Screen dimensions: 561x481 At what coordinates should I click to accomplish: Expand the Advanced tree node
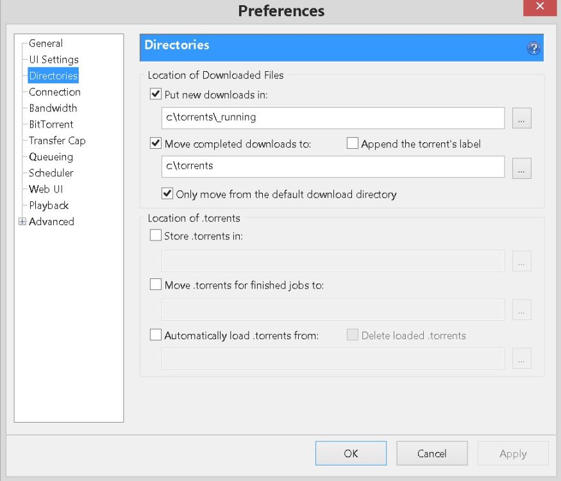[22, 222]
